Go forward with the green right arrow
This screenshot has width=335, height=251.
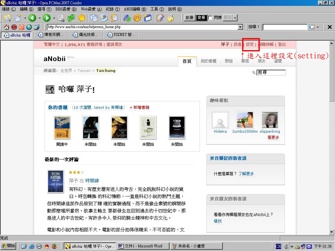(x=46, y=18)
